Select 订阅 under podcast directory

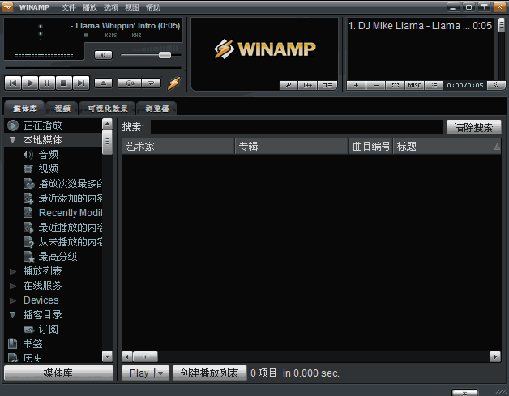click(x=49, y=330)
